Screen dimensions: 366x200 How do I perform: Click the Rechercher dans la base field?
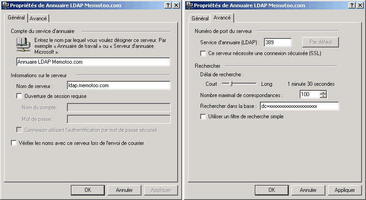coord(300,106)
